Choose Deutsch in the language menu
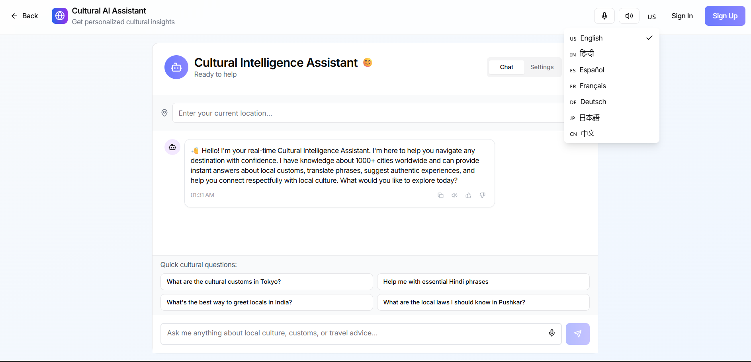 [x=593, y=102]
